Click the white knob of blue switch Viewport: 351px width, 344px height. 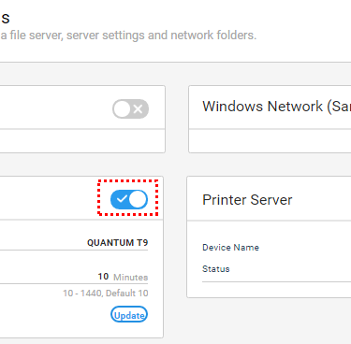pos(138,199)
